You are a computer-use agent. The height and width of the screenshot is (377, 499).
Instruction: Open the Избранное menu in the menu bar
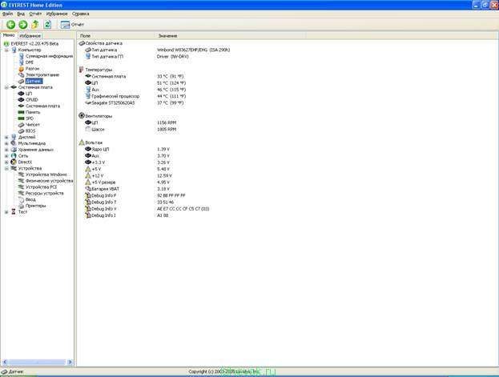point(57,14)
